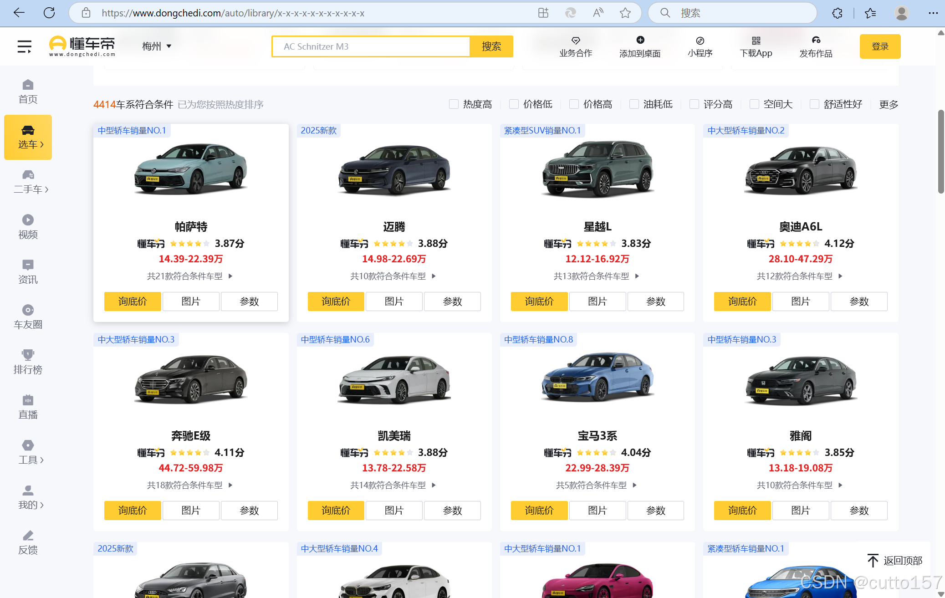945x598 pixels.
Task: Expand 共21款符合条件车型 for 帕萨特
Action: 190,276
